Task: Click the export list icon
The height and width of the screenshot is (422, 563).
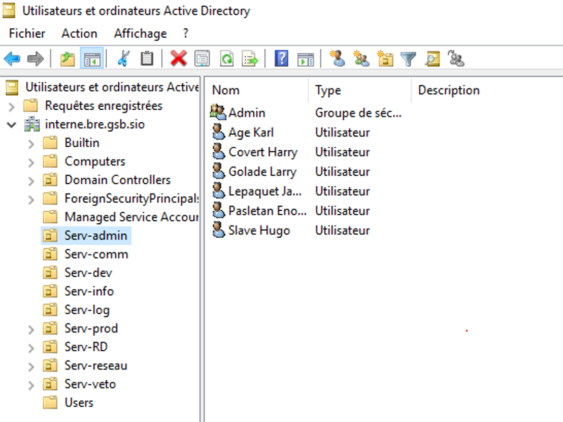Action: pyautogui.click(x=250, y=59)
